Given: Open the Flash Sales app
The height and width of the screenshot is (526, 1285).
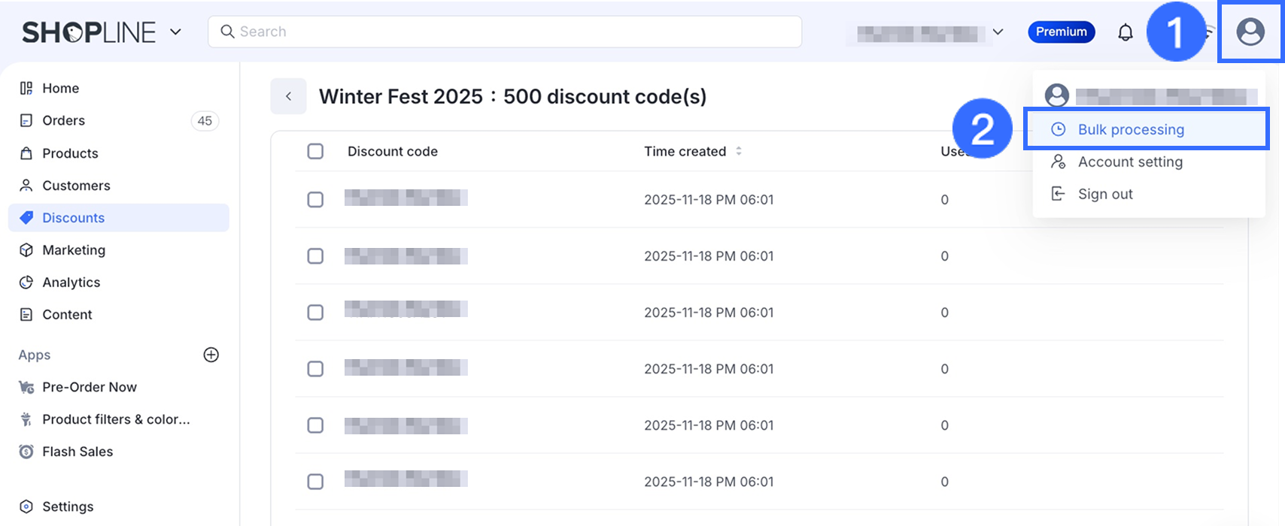Looking at the screenshot, I should (x=77, y=452).
